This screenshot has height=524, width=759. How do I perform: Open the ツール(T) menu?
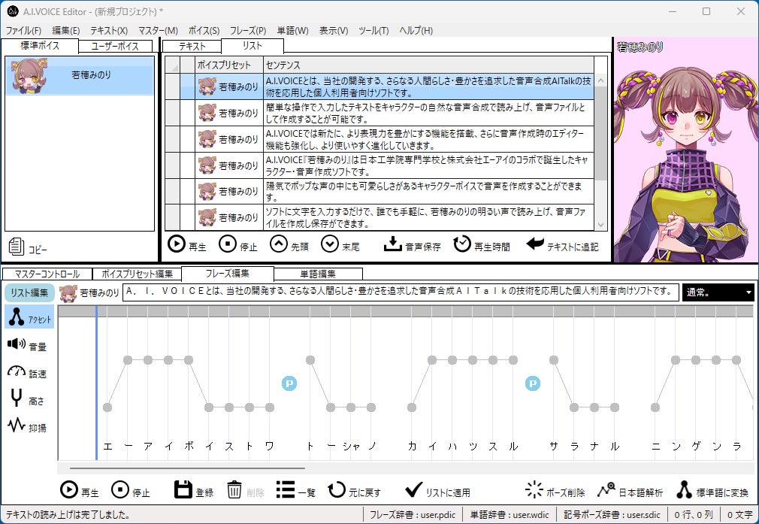pos(373,31)
